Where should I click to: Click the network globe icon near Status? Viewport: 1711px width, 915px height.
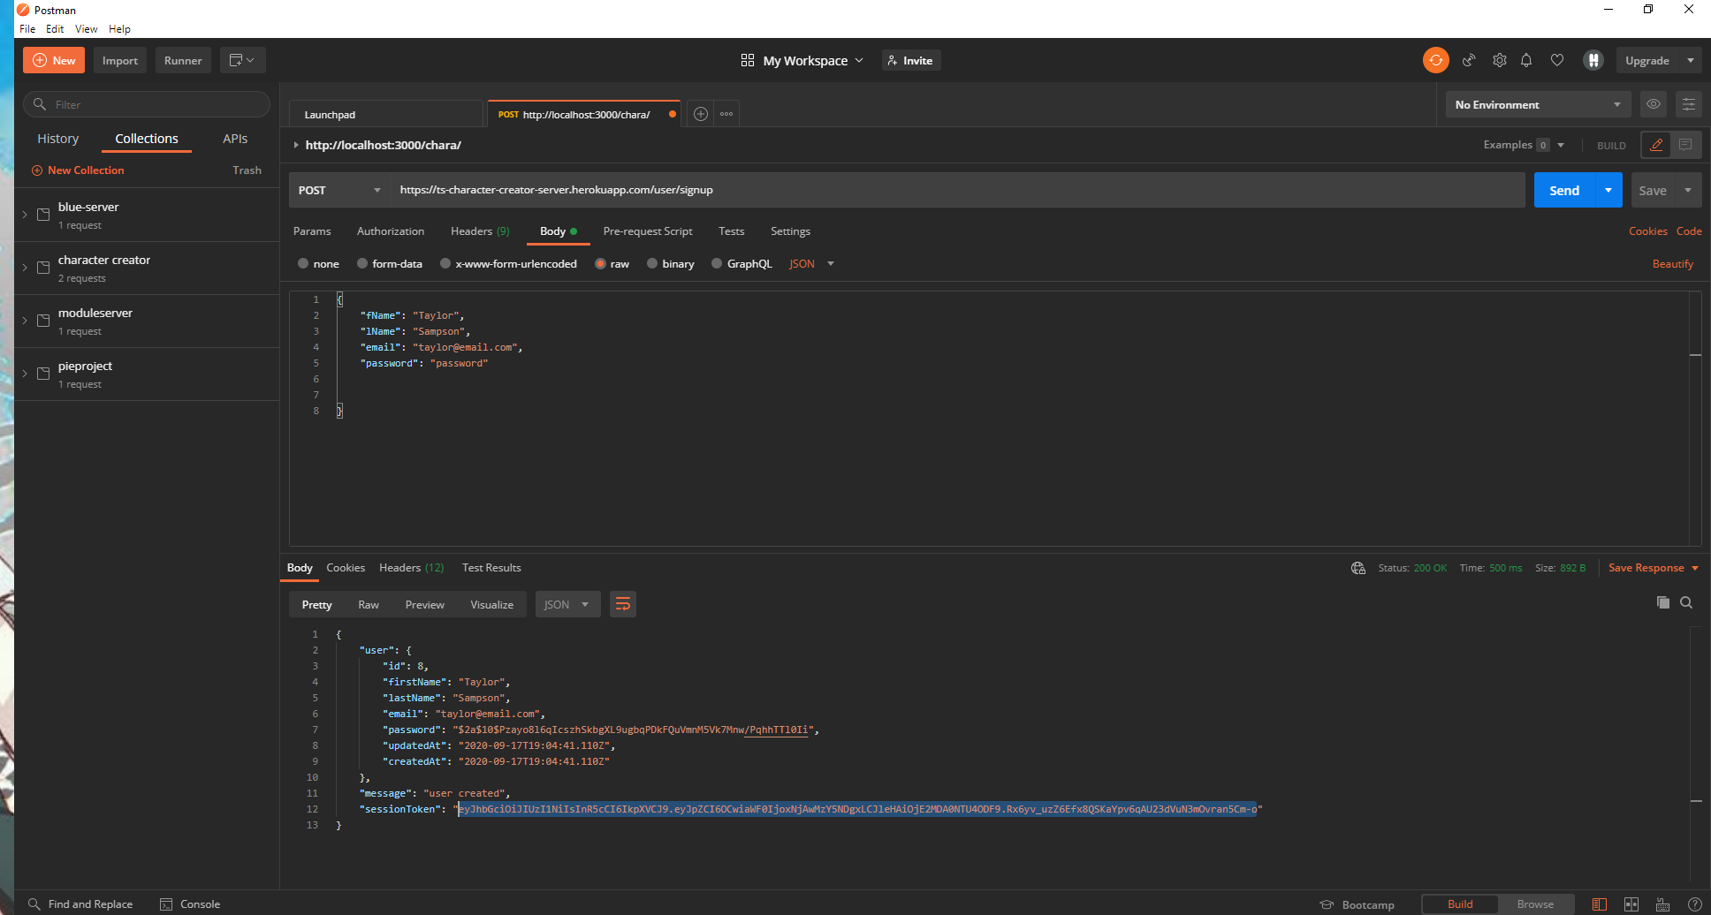point(1357,568)
